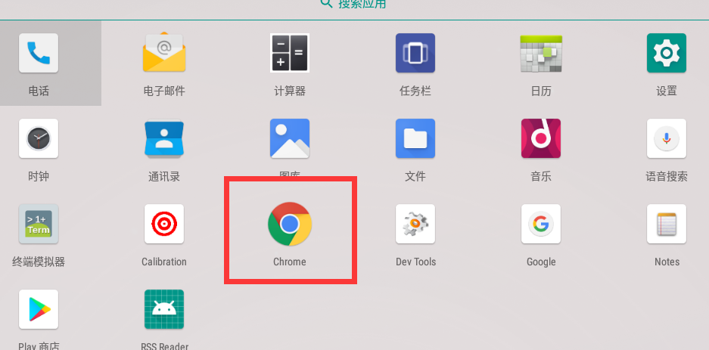Launch the Email app (电子邮件)
This screenshot has width=709, height=350.
pos(164,54)
